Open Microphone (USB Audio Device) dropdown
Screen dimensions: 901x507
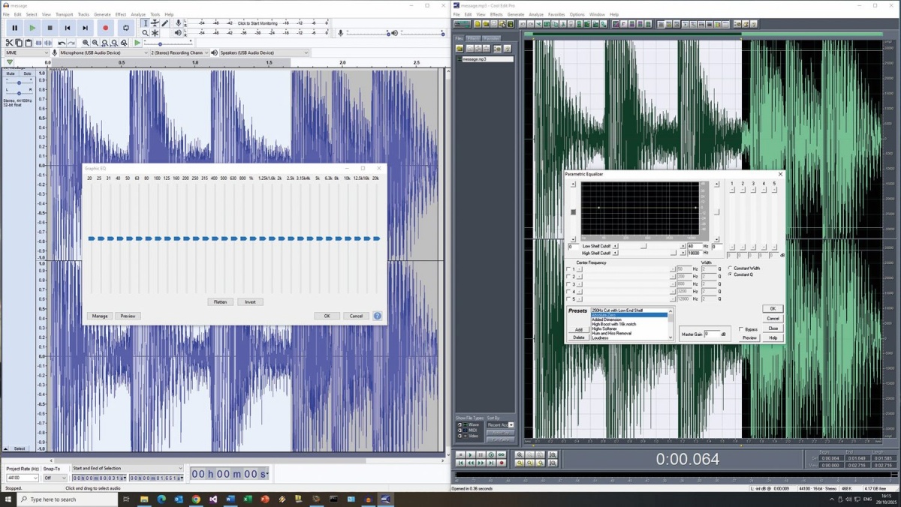[x=103, y=52]
